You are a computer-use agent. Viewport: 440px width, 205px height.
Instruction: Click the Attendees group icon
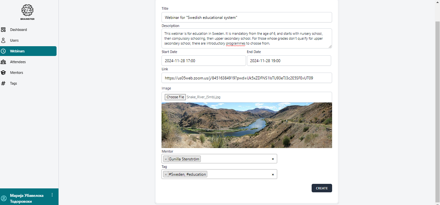pos(3,62)
